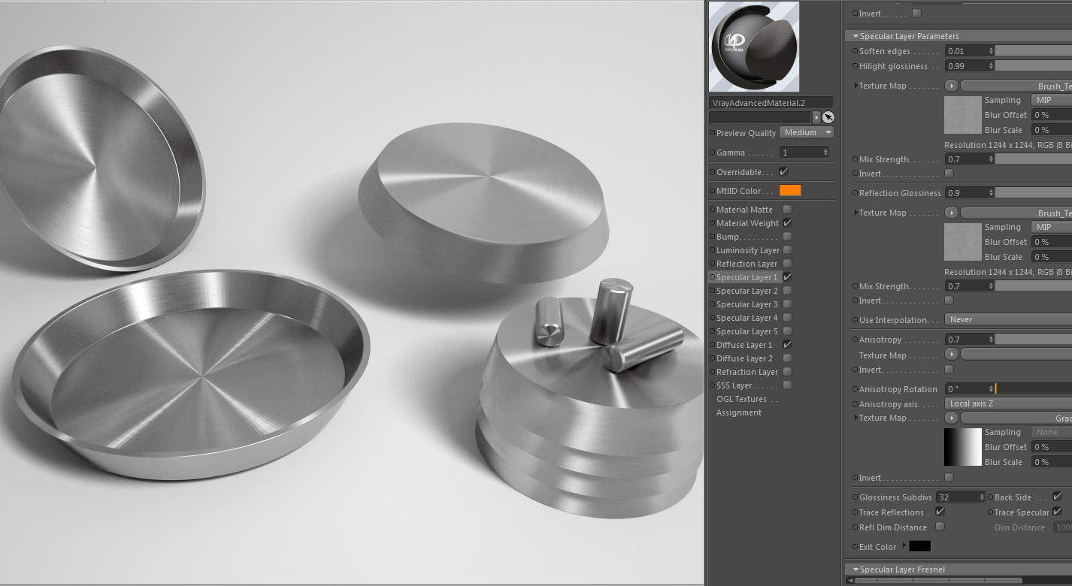
Task: Click the orange MtlID Color swatch
Action: 790,191
